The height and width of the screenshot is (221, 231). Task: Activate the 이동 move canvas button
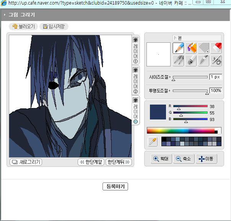207,159
